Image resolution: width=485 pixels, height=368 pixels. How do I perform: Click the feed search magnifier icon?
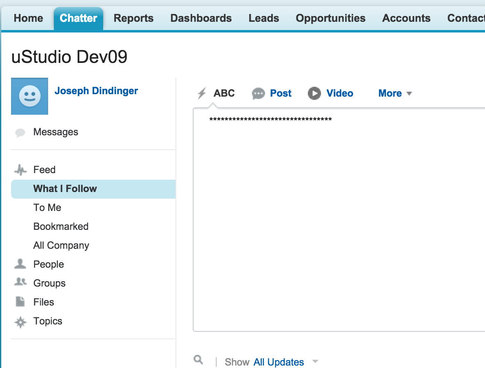coord(198,360)
